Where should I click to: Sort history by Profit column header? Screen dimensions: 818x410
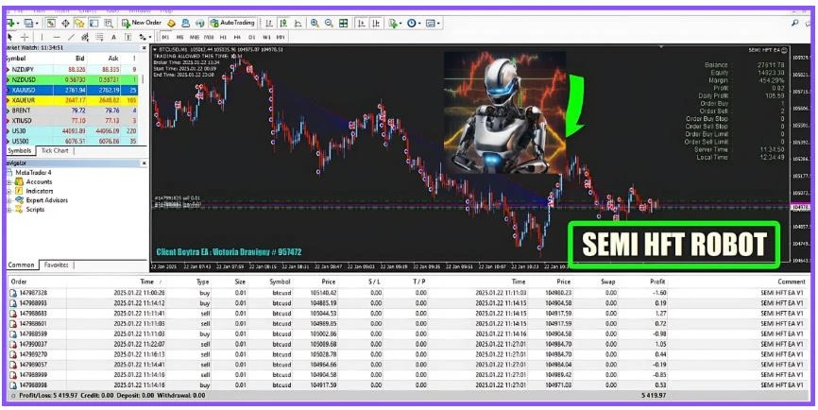point(657,282)
